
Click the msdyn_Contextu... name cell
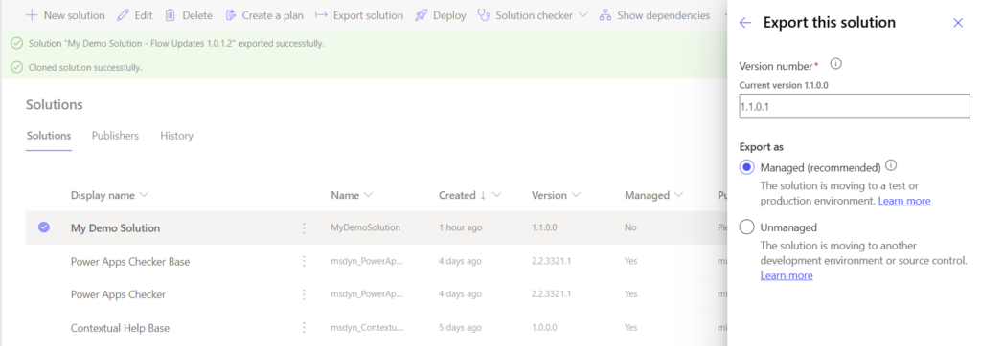click(367, 327)
